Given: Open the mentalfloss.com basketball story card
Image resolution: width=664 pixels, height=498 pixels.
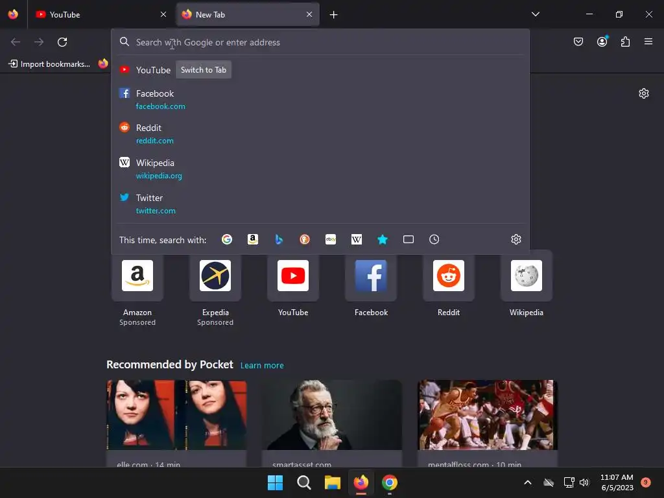Looking at the screenshot, I should [x=488, y=423].
